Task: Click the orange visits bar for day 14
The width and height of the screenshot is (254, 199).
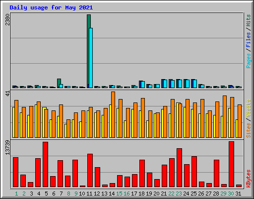Action: point(113,114)
